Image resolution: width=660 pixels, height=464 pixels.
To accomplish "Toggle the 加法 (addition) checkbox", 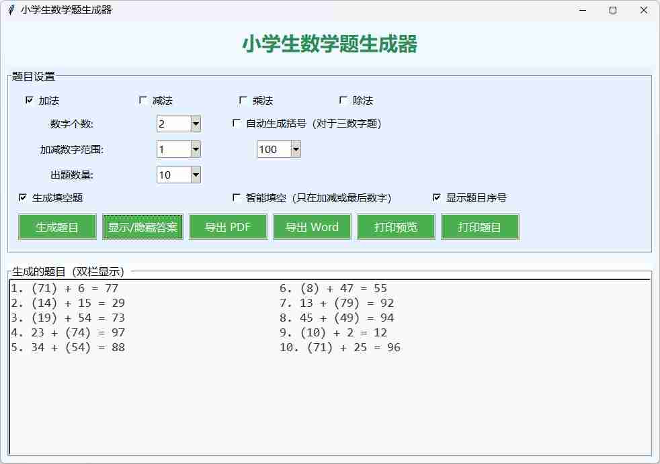I will pos(30,100).
